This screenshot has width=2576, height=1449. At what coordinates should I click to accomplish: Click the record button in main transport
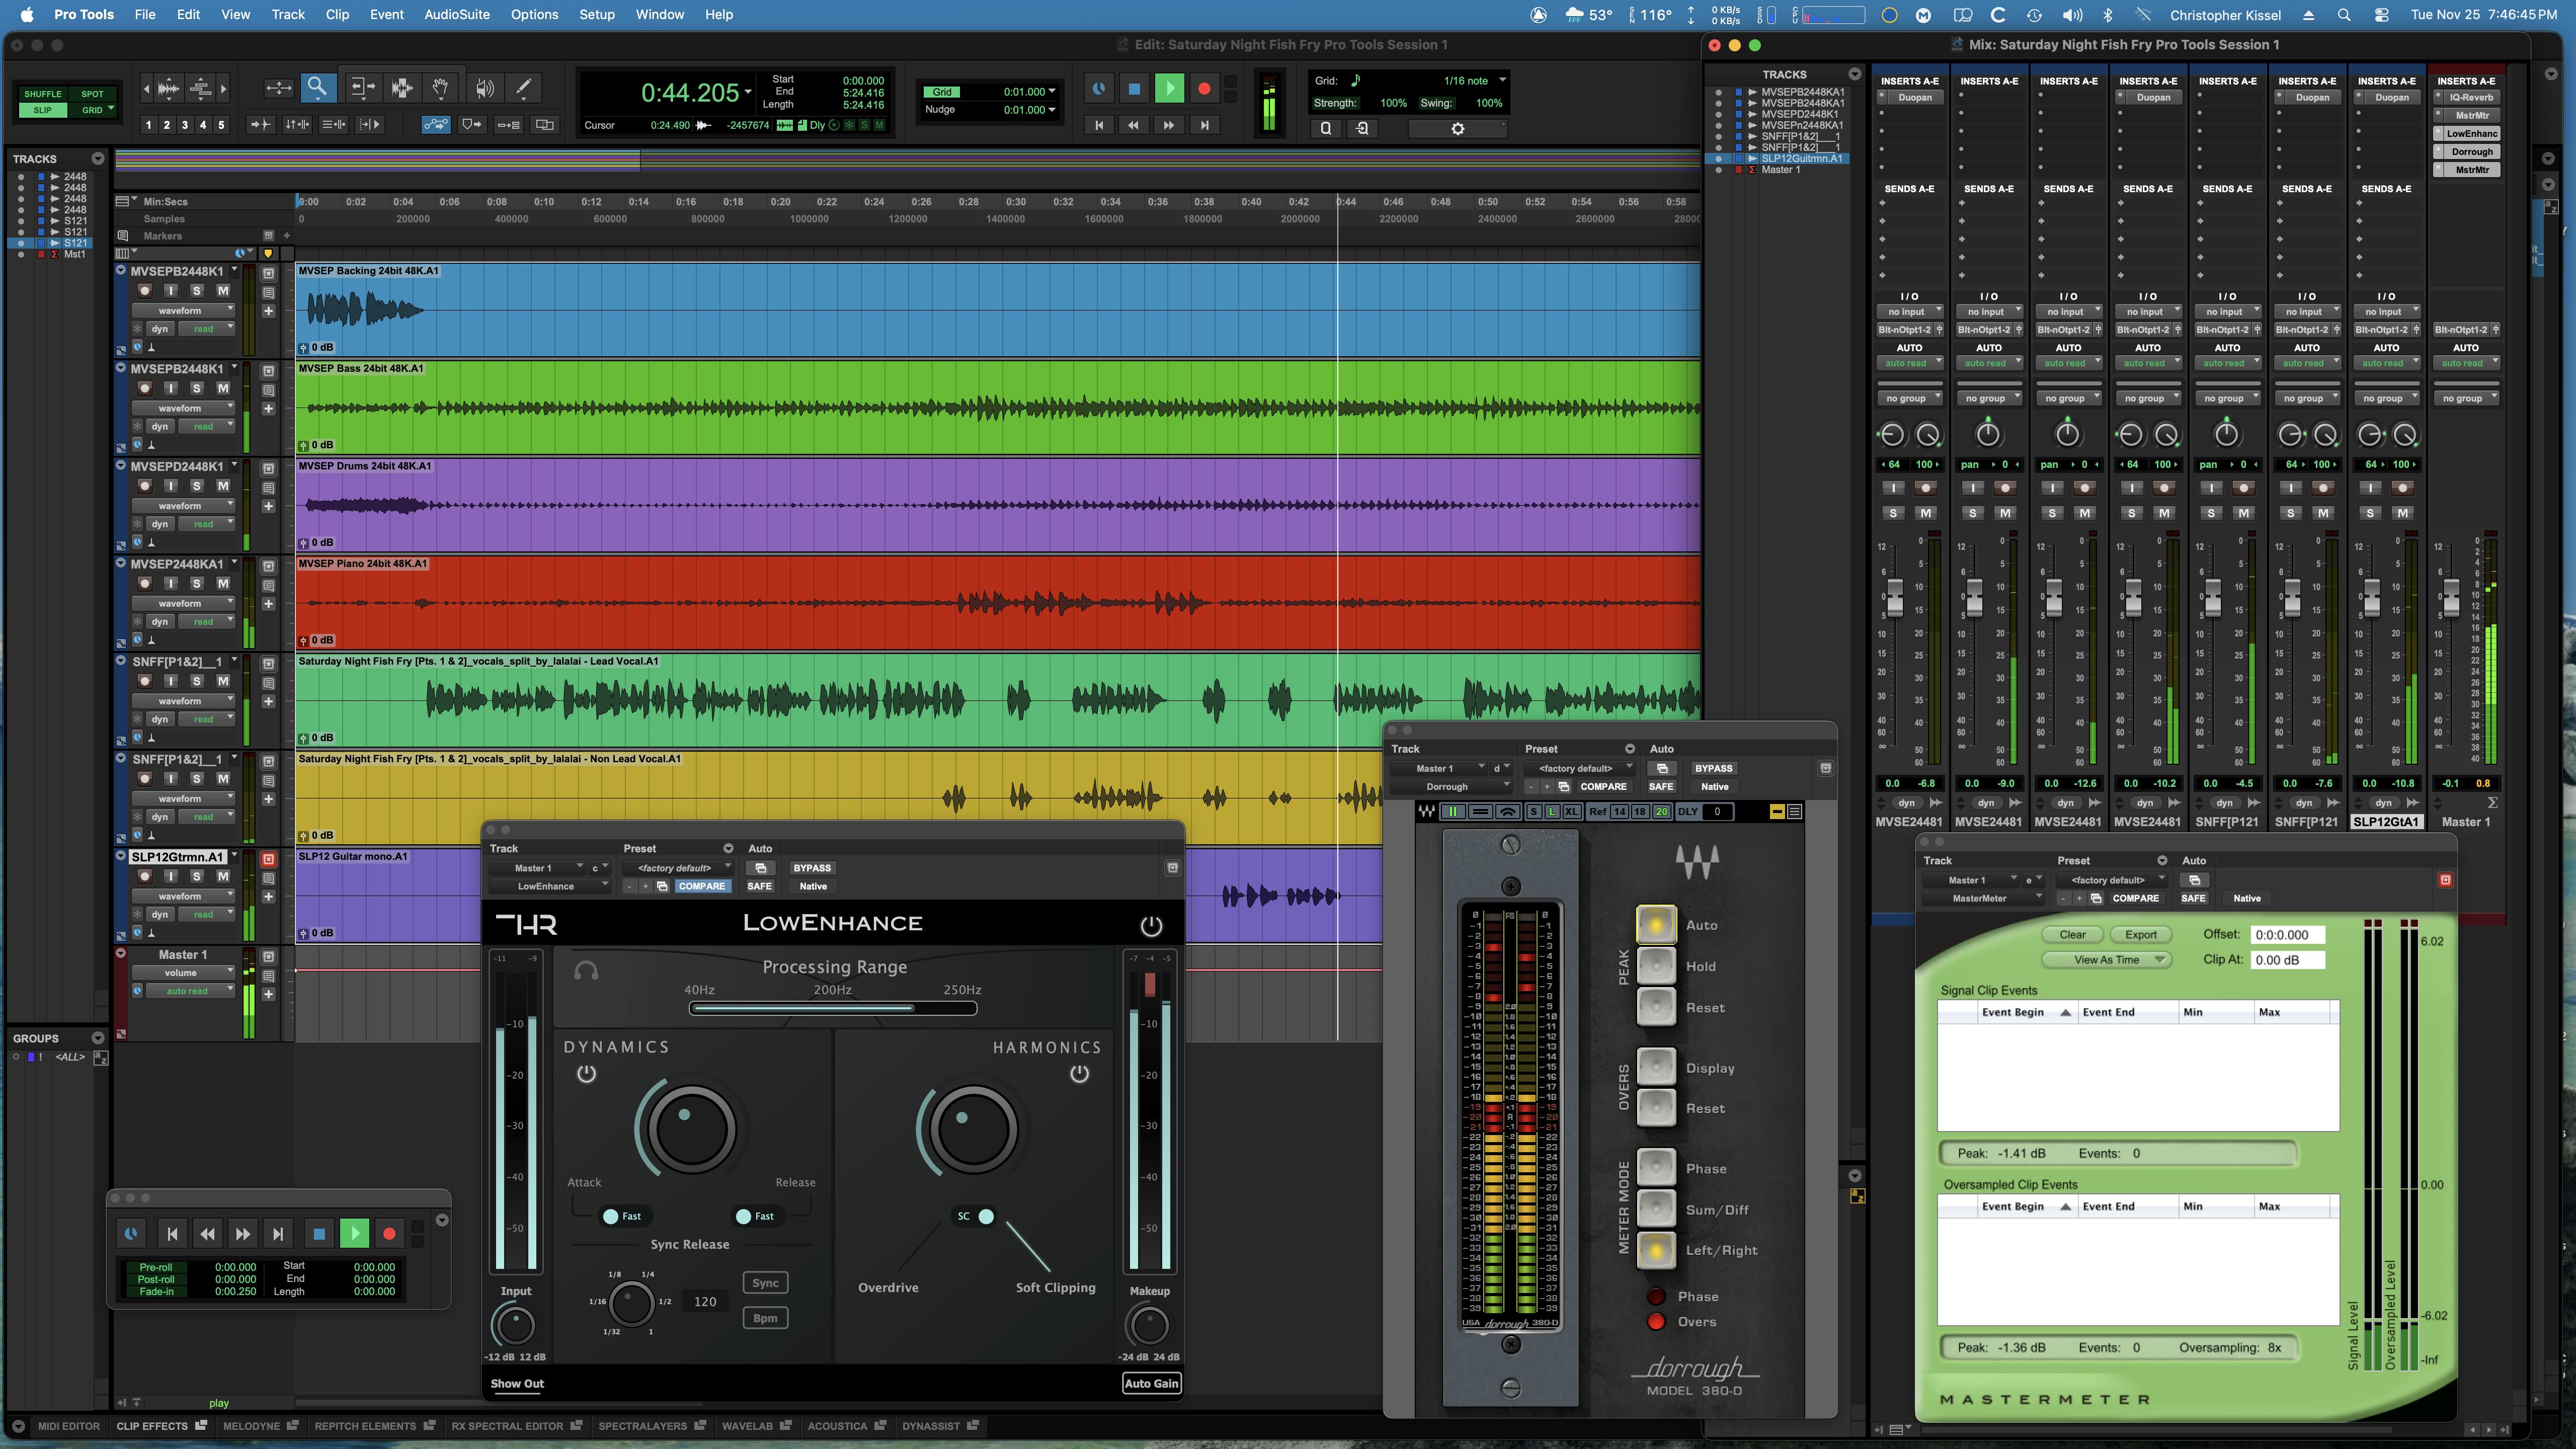click(x=1204, y=89)
